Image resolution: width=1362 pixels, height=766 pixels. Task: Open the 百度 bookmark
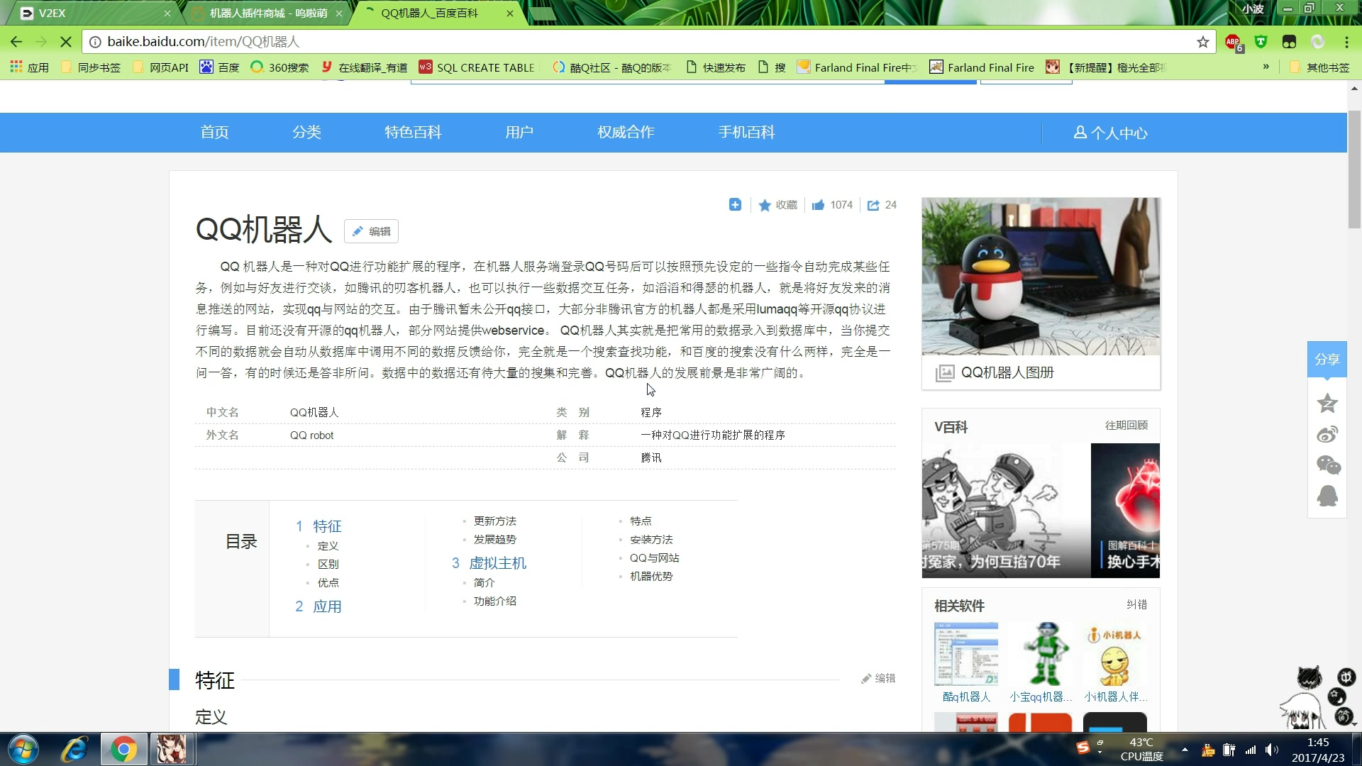point(220,67)
